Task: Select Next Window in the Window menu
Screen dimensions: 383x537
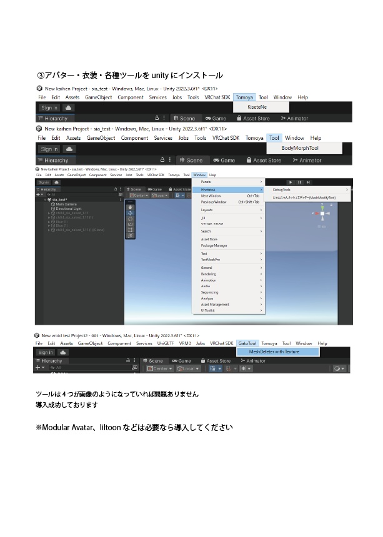Action: pos(228,196)
